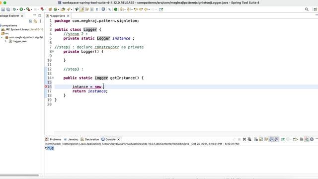
Task: Run the program with the green play icon
Action: pos(21,9)
